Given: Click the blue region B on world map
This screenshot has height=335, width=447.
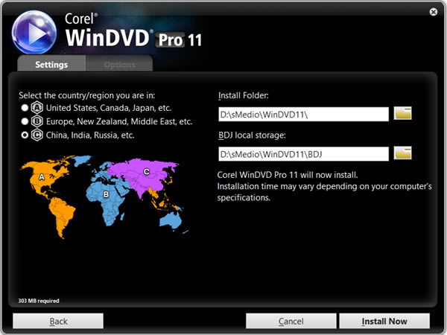Looking at the screenshot, I should (106, 195).
